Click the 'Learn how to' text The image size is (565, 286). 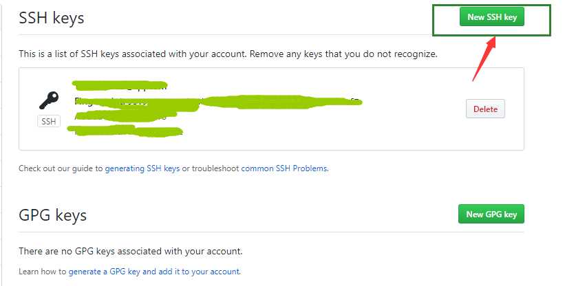click(x=43, y=272)
